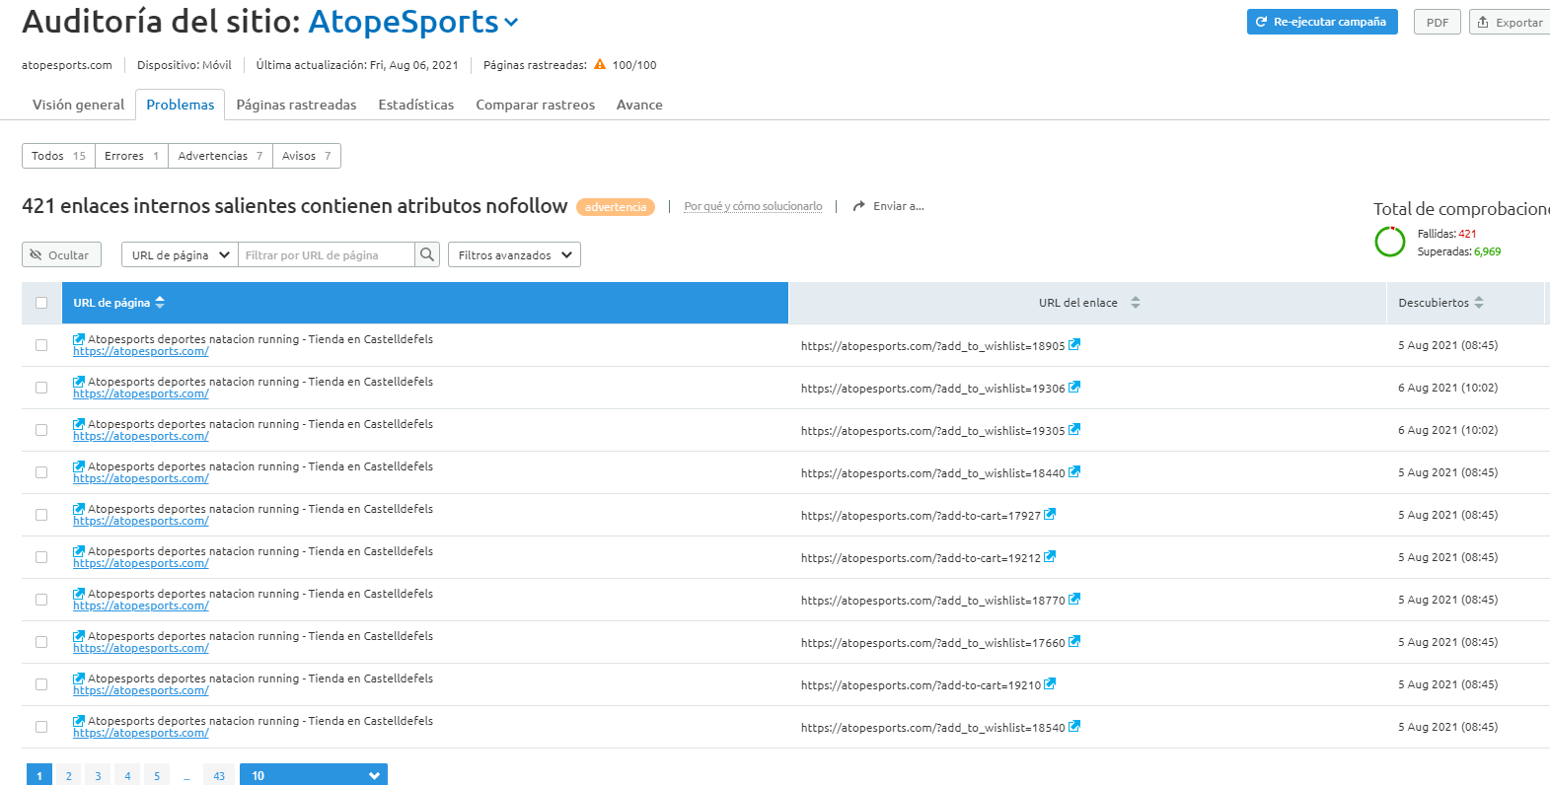Open the atopesports.com link in the wishlist=18905 row

click(141, 351)
